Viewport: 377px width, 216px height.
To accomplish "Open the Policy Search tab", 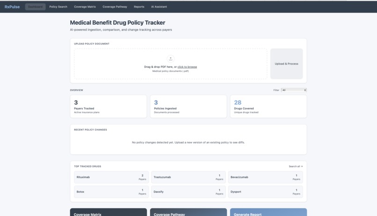I will pyautogui.click(x=58, y=7).
